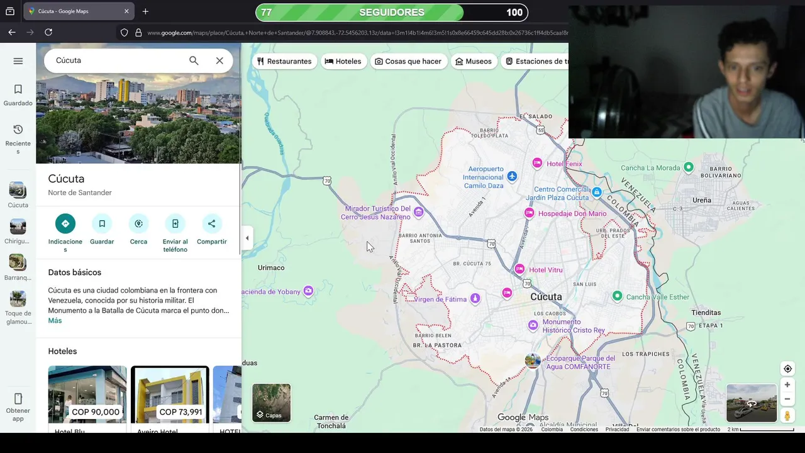Click the Hoteles section heading

(x=62, y=351)
